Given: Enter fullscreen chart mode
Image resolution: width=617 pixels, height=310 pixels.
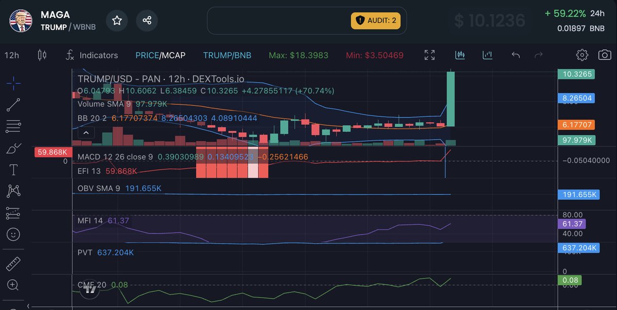Looking at the screenshot, I should click(x=429, y=55).
